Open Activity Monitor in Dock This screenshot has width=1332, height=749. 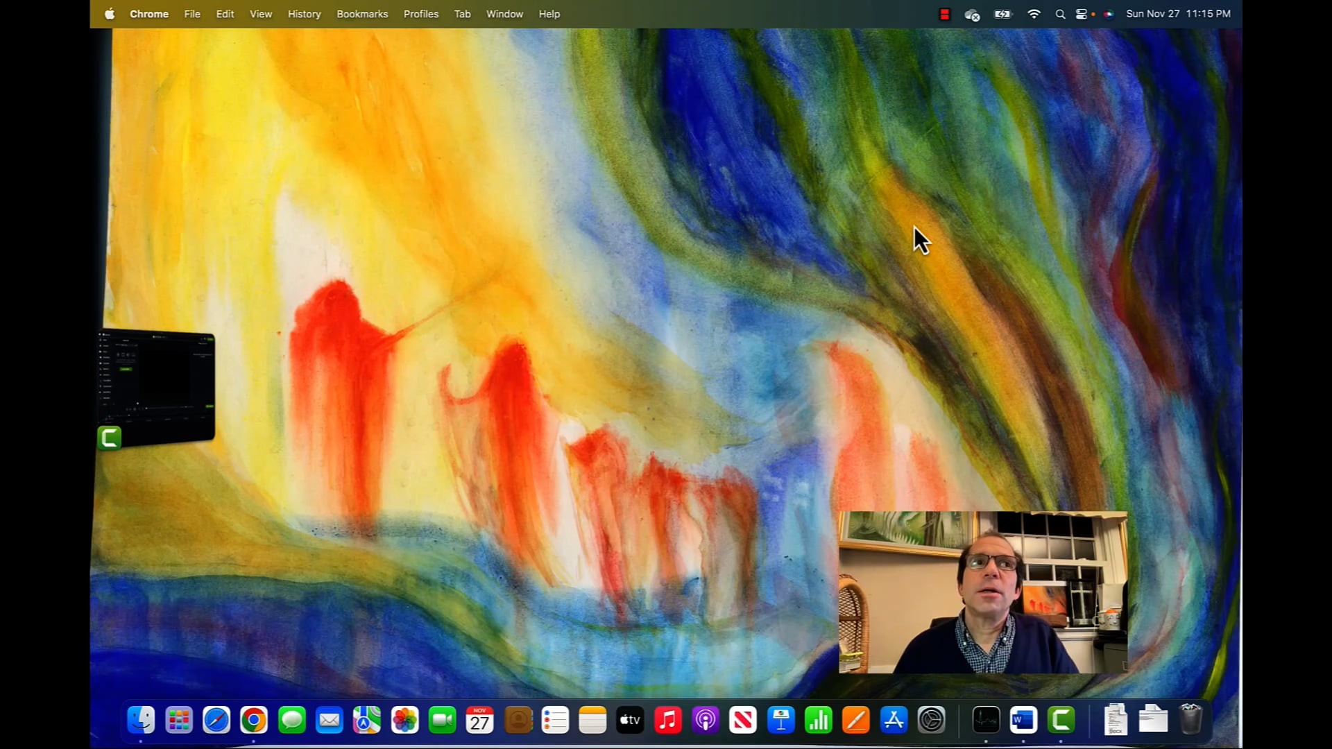click(986, 720)
